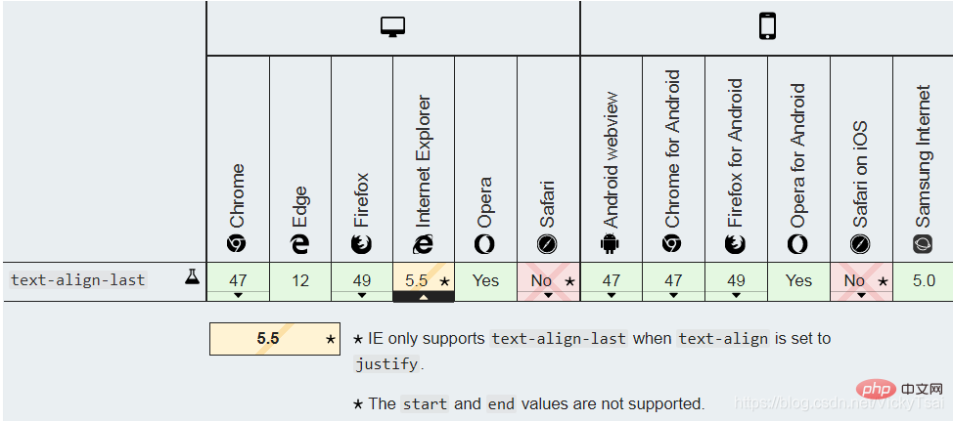The width and height of the screenshot is (953, 421).
Task: Click the Firefox browser logo icon
Action: pos(362,243)
